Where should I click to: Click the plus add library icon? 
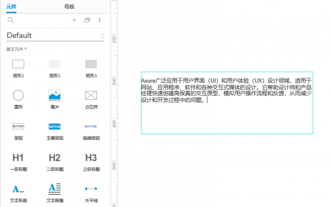coord(74,20)
